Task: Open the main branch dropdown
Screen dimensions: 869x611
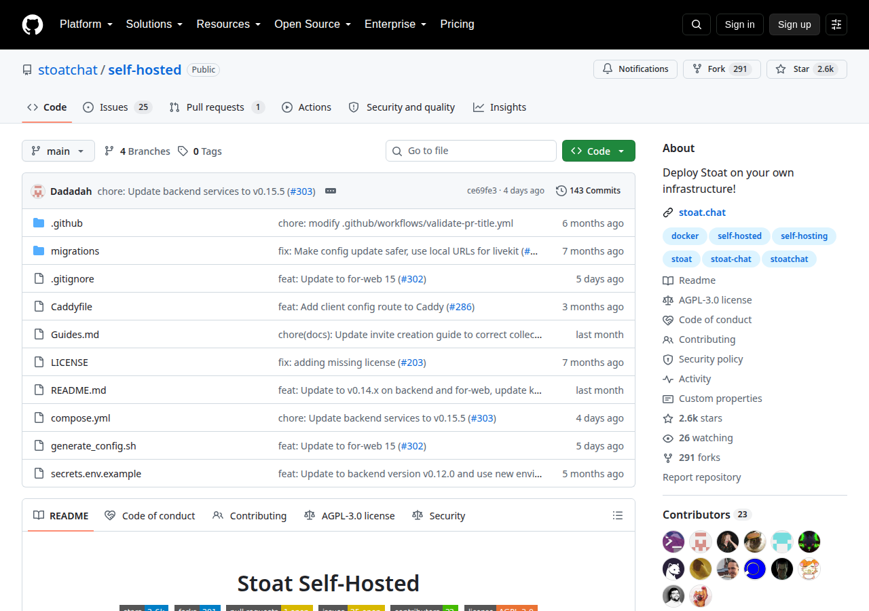Action: (58, 151)
